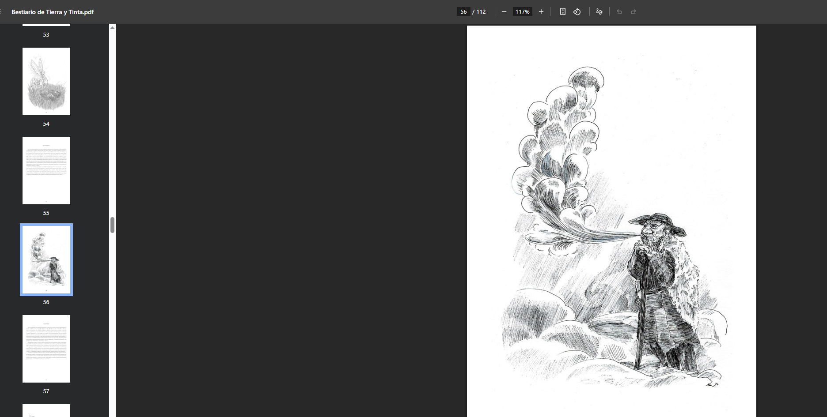The height and width of the screenshot is (417, 827).
Task: Select the highlighted page 56 thumbnail
Action: coord(46,259)
